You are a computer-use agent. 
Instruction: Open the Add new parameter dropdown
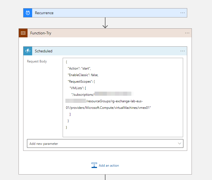pos(105,143)
